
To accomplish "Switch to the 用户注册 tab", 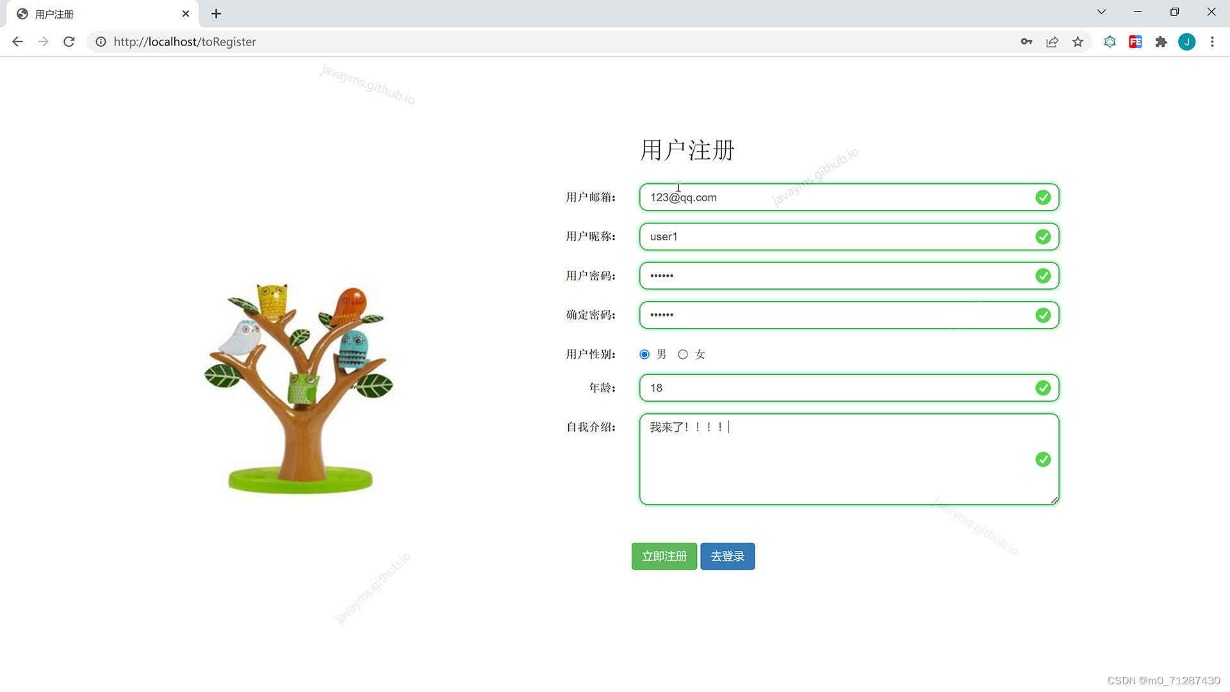I will tap(96, 14).
